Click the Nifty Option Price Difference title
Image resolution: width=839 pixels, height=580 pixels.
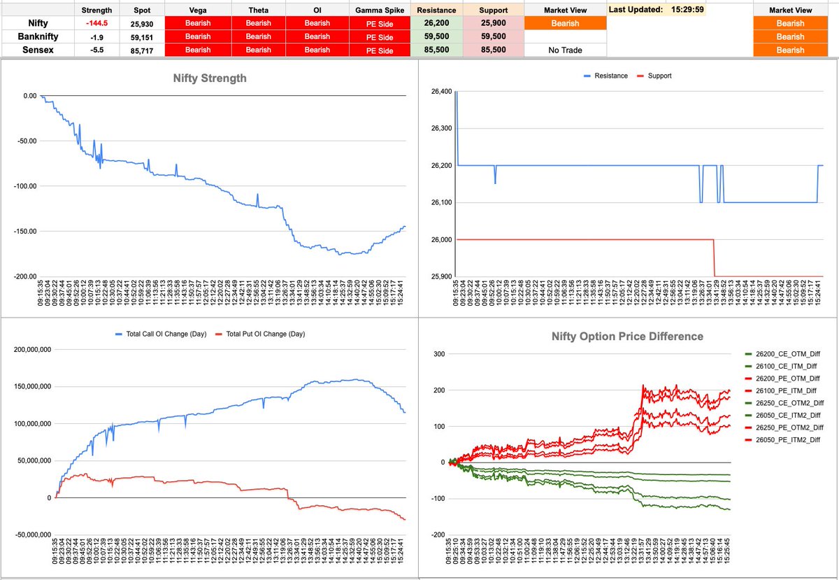(x=628, y=337)
